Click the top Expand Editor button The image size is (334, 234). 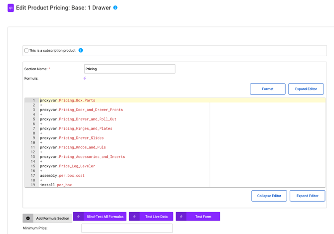coord(306,89)
